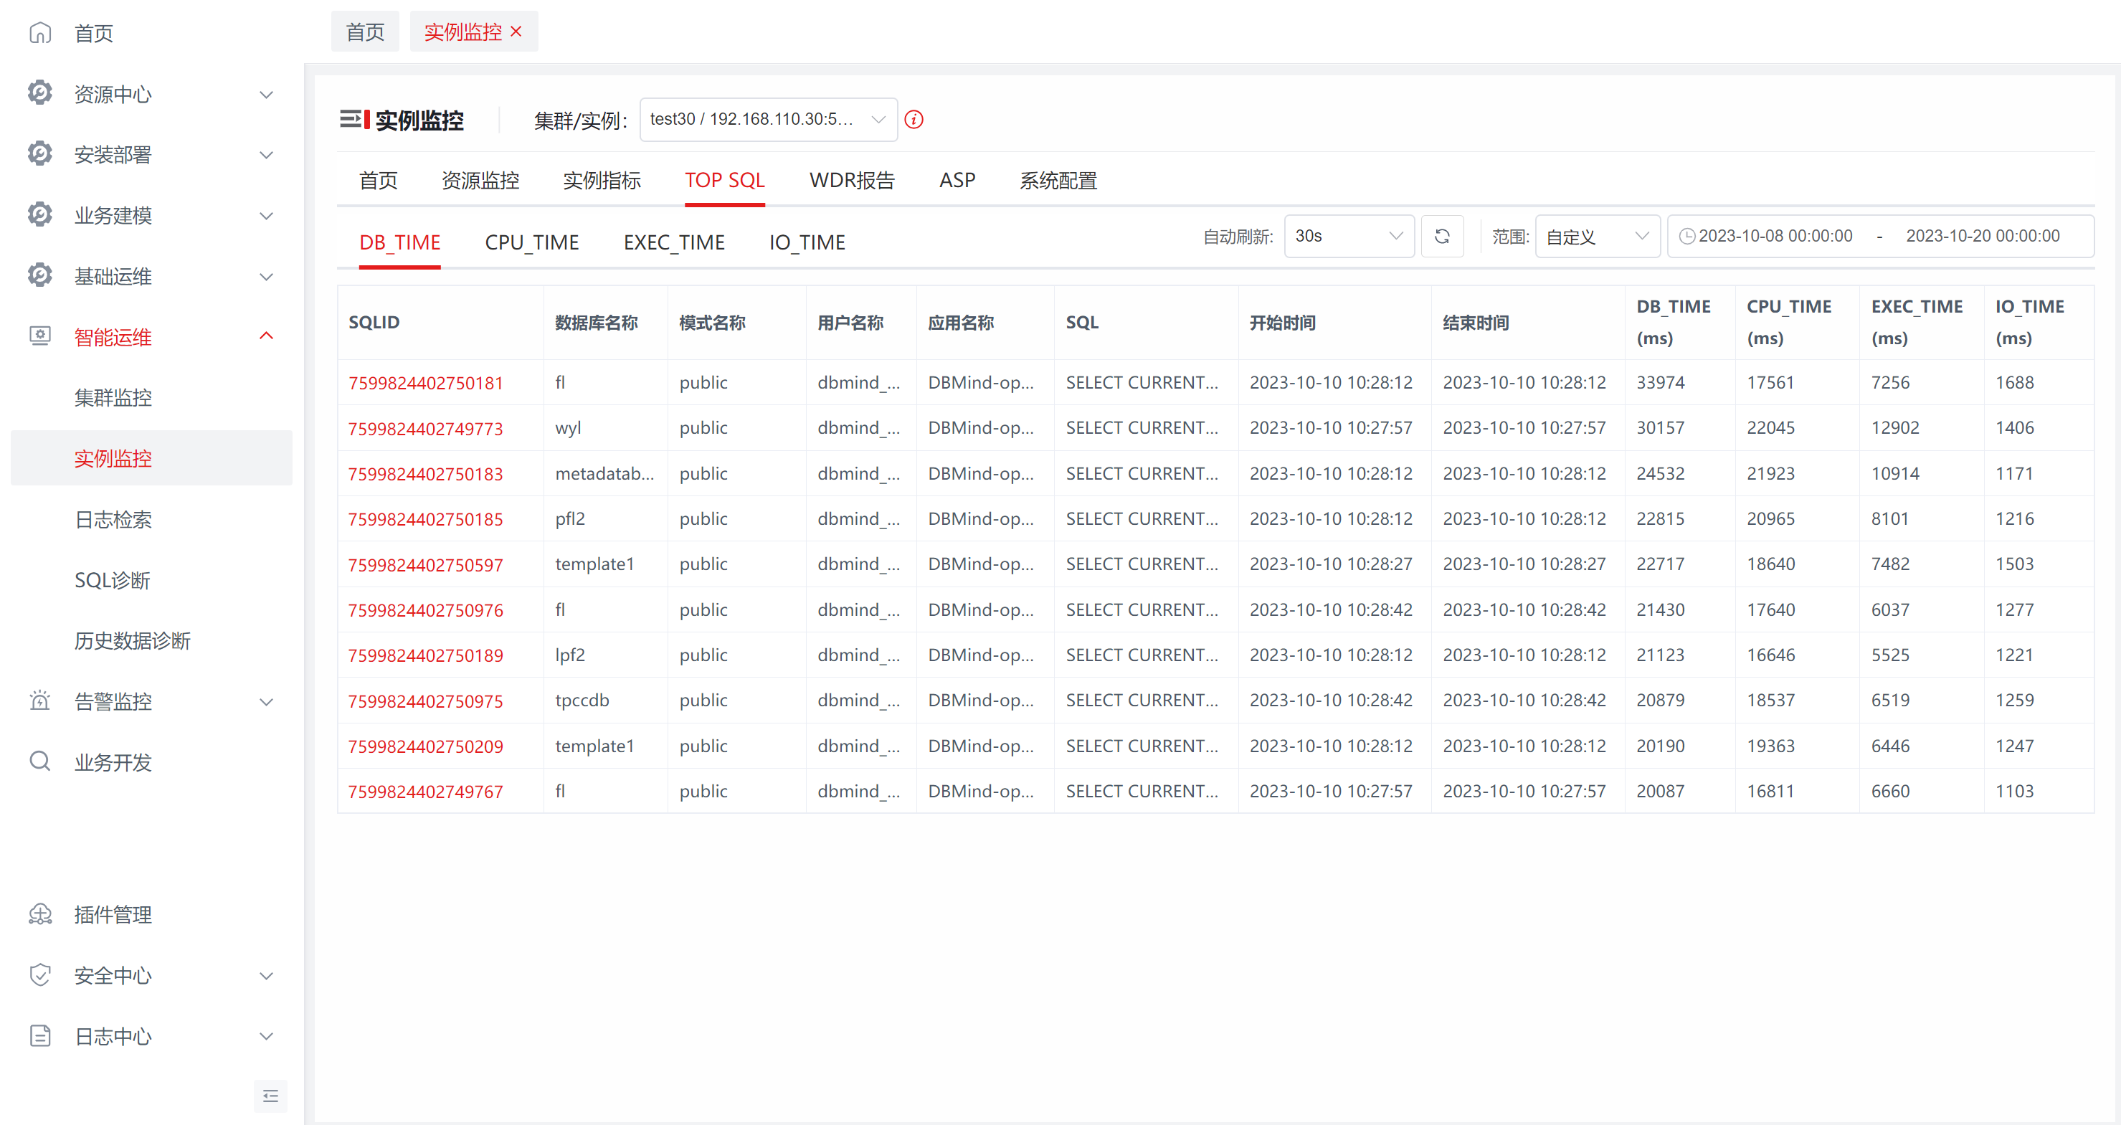Select the DB_TIME sub-tab
The image size is (2121, 1125).
click(399, 242)
